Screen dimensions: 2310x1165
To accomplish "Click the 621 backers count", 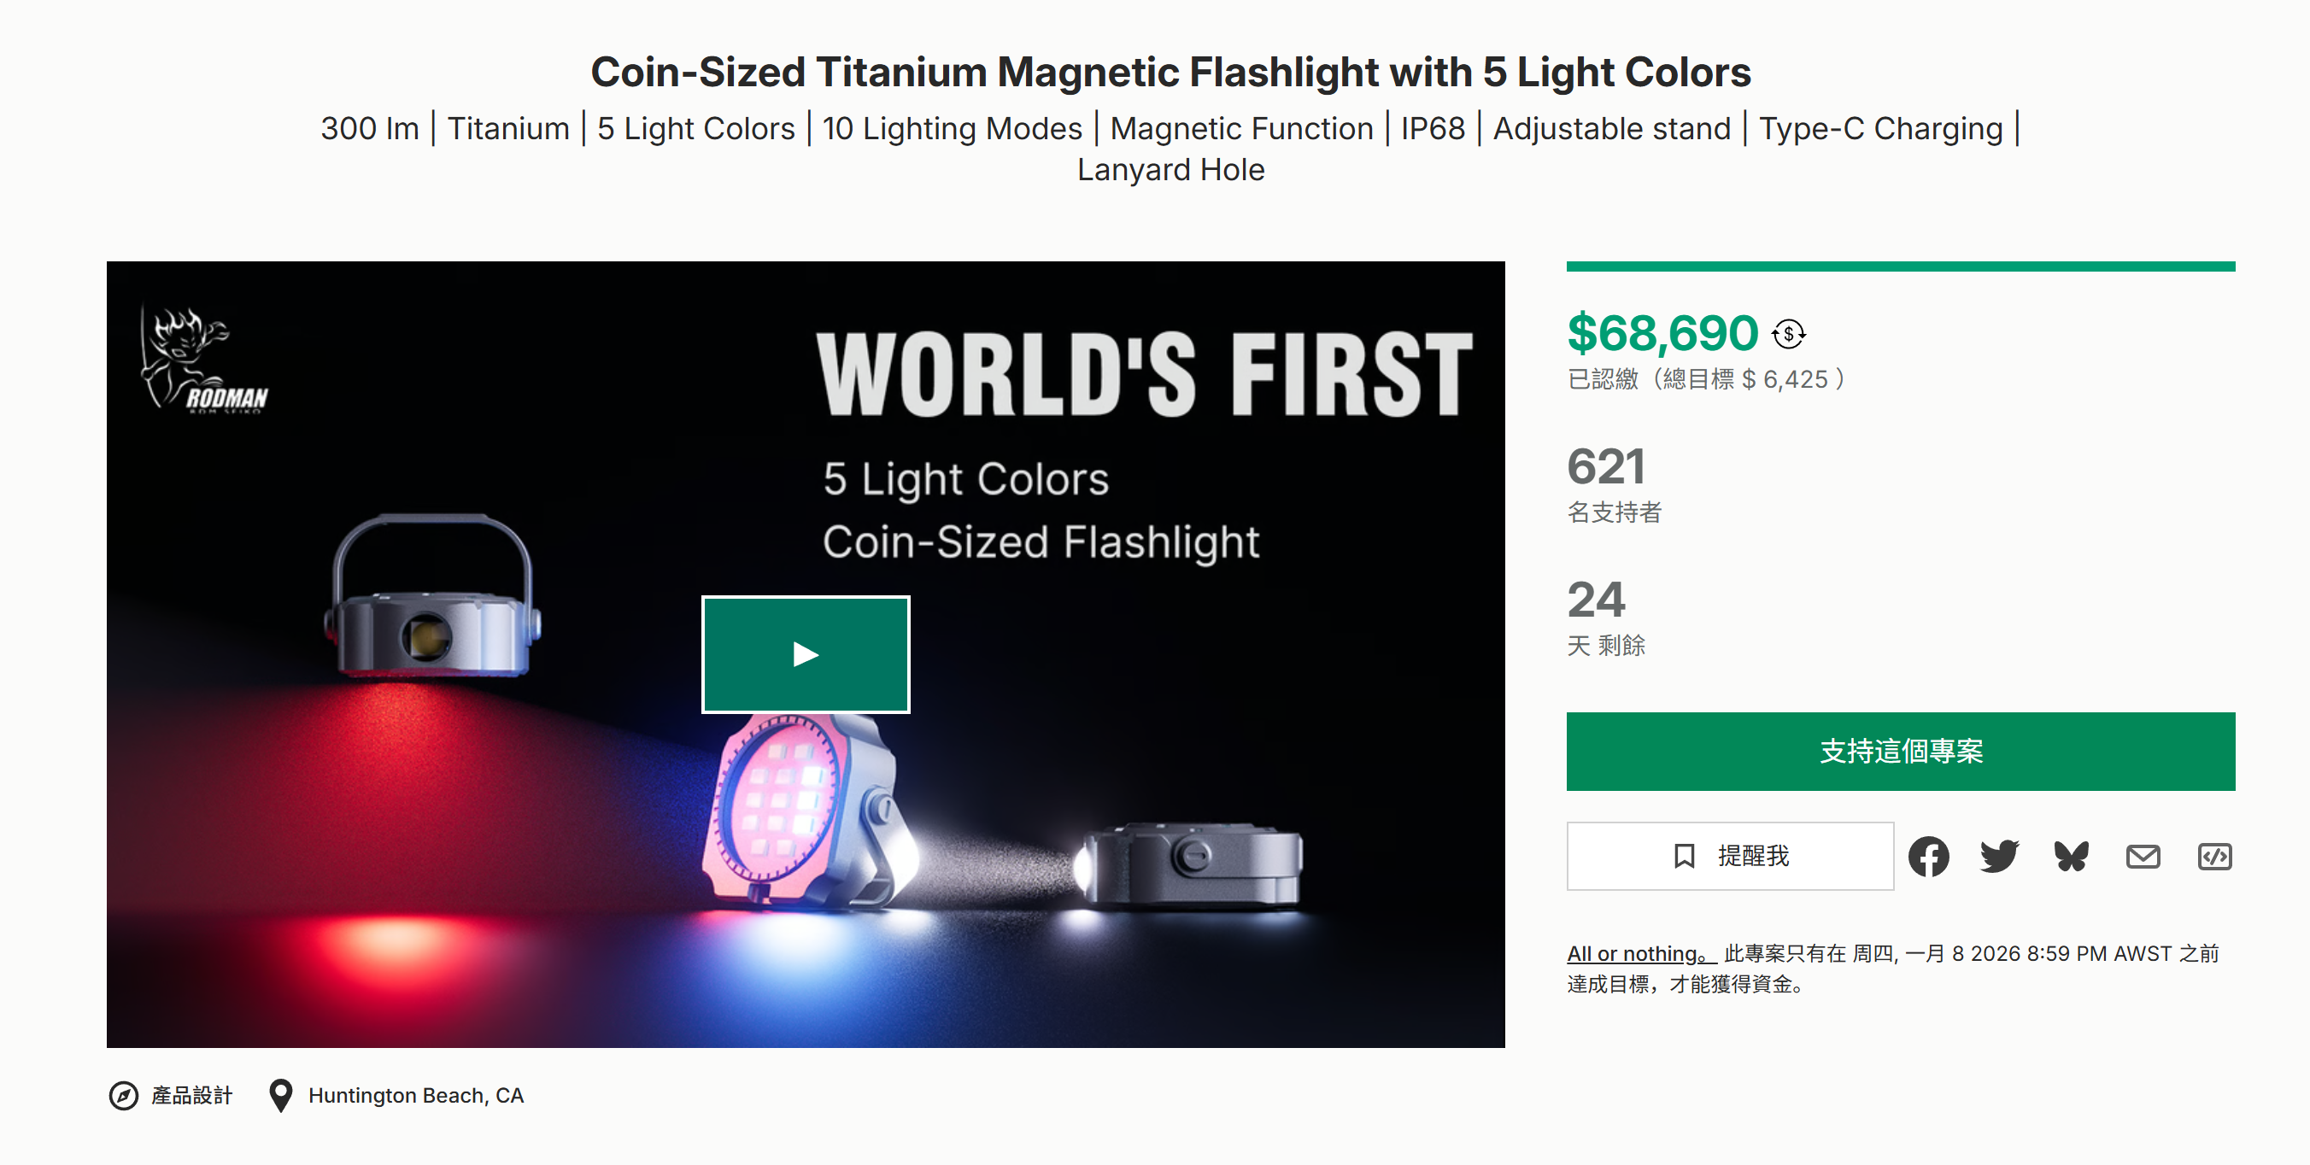I will click(x=1605, y=467).
